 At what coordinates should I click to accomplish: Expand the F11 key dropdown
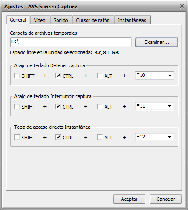(x=154, y=106)
